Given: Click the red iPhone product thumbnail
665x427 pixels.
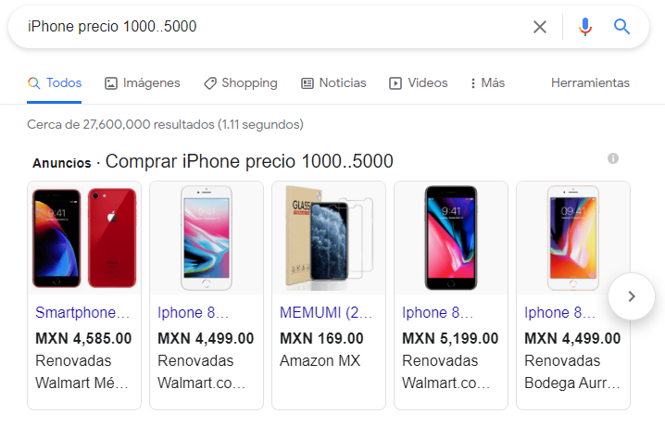Looking at the screenshot, I should 84,238.
